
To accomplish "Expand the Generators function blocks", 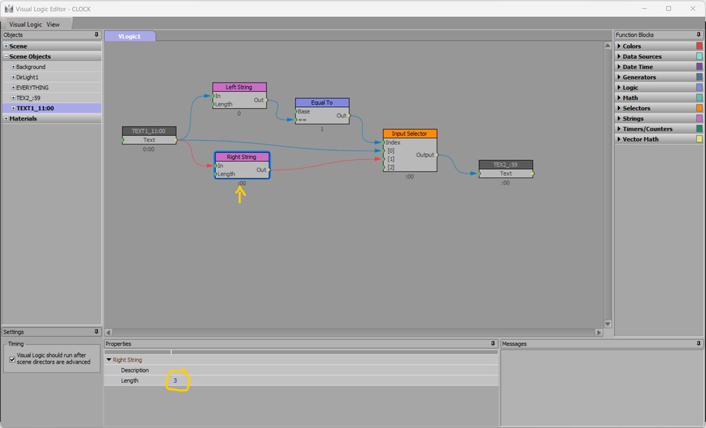I will 618,77.
